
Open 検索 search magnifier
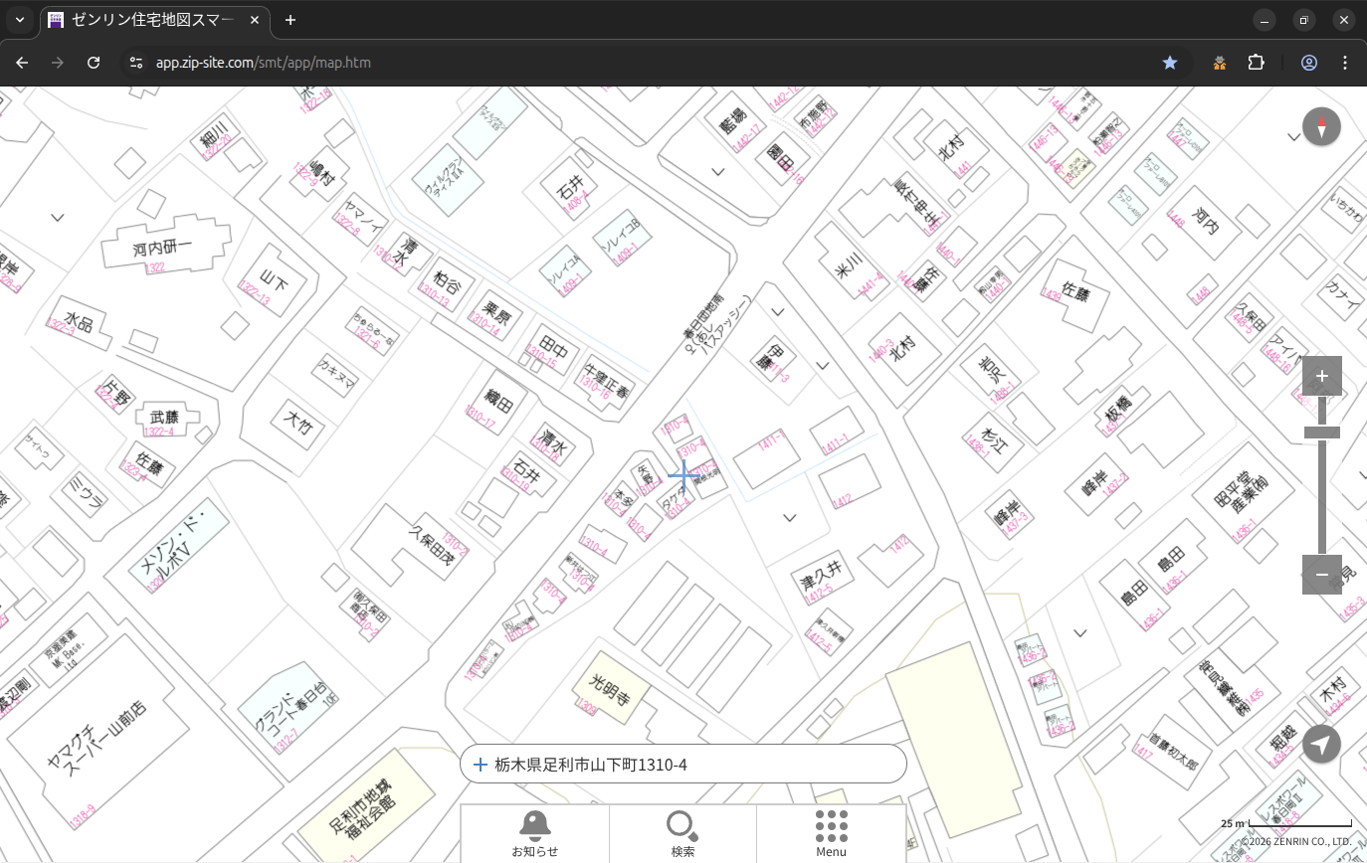click(x=683, y=833)
